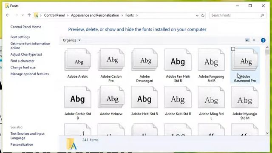Select the Adobe Heiti Std R font icon
This screenshot has width=272, height=153.
coord(144,97)
